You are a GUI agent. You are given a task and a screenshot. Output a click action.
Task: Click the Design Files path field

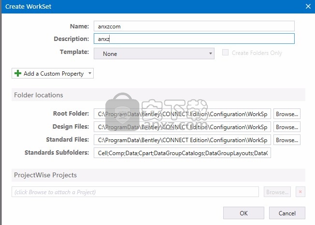[182, 127]
